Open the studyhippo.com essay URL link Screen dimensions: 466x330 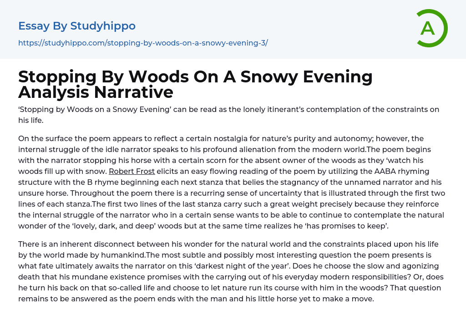(x=143, y=43)
